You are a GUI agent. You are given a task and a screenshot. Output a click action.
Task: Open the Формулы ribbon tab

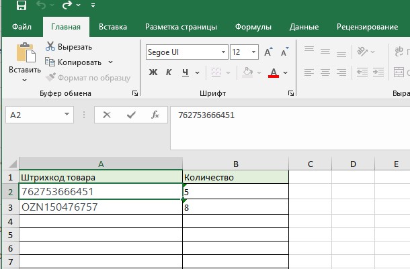coord(253,28)
